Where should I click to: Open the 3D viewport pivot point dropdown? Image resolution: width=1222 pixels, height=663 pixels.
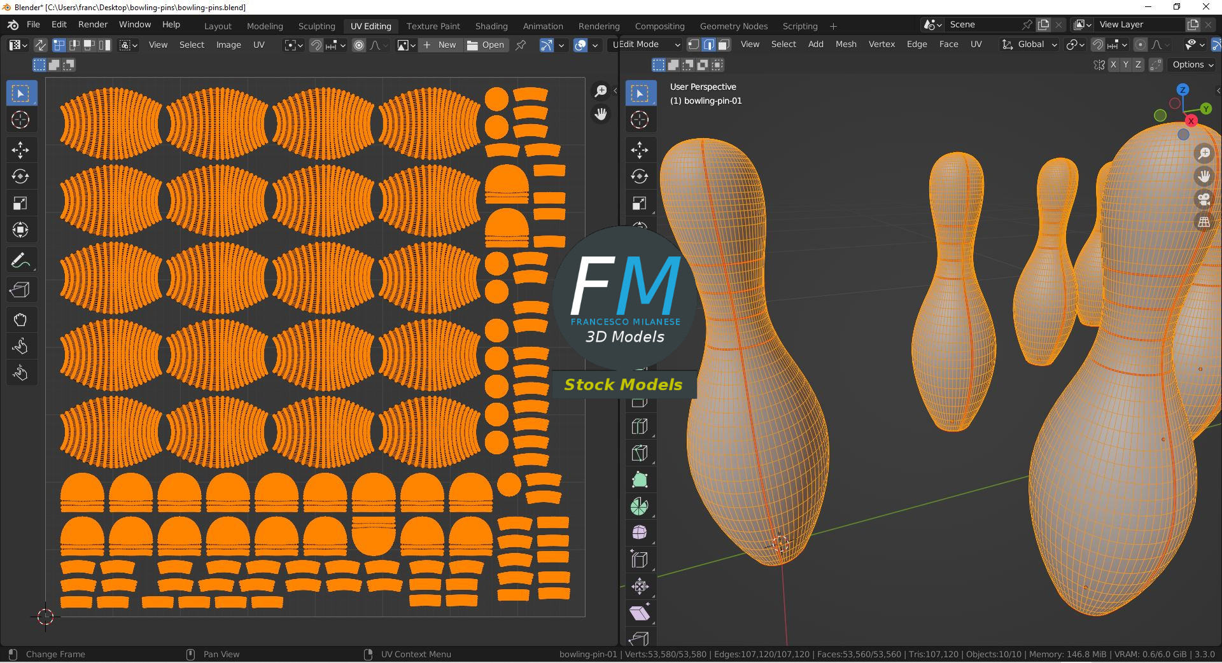[x=1074, y=45]
